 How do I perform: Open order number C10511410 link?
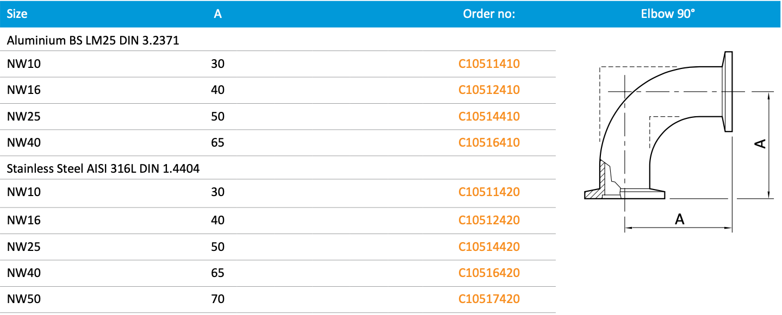coord(489,64)
